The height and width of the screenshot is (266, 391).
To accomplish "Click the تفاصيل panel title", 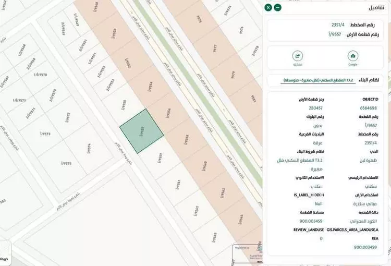I will coord(376,8).
